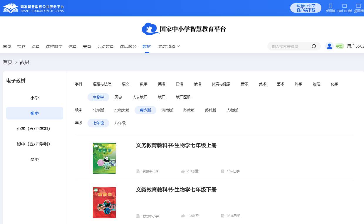This screenshot has height=224, width=364.
Task: Choose the 苏科版 edition
Action: click(x=211, y=110)
